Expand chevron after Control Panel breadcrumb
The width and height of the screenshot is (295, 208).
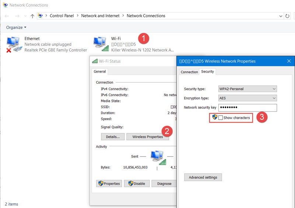pyautogui.click(x=77, y=16)
